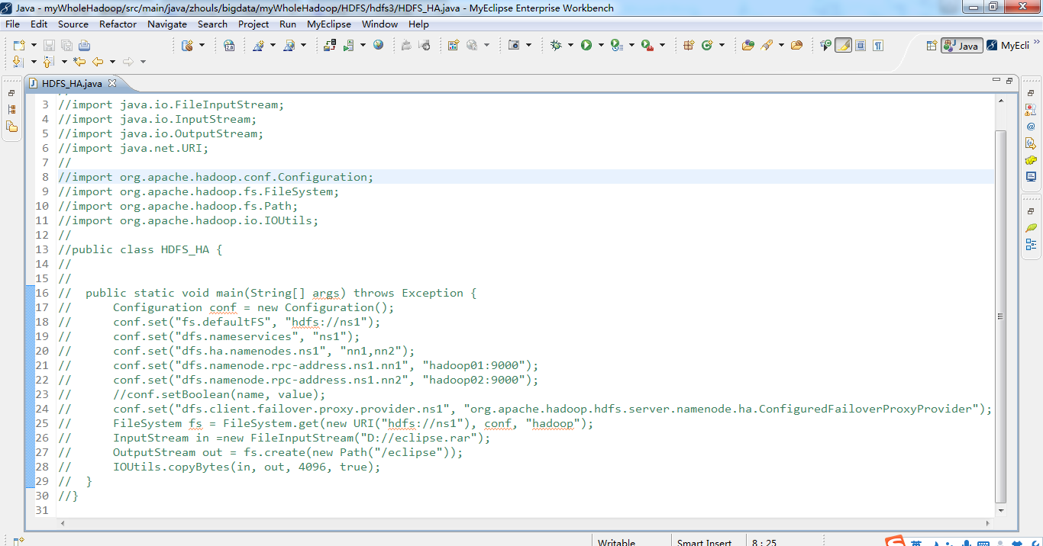This screenshot has height=546, width=1043.
Task: Click the New file wizard icon
Action: coord(18,45)
